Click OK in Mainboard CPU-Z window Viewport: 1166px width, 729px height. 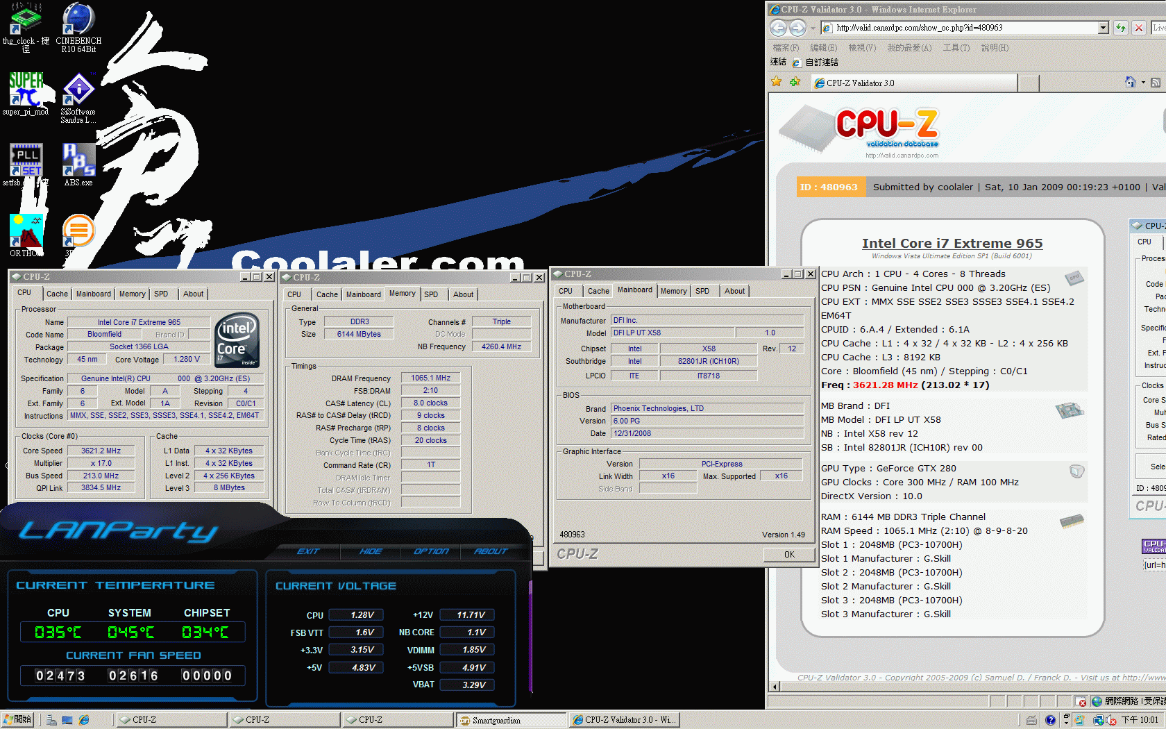point(789,554)
